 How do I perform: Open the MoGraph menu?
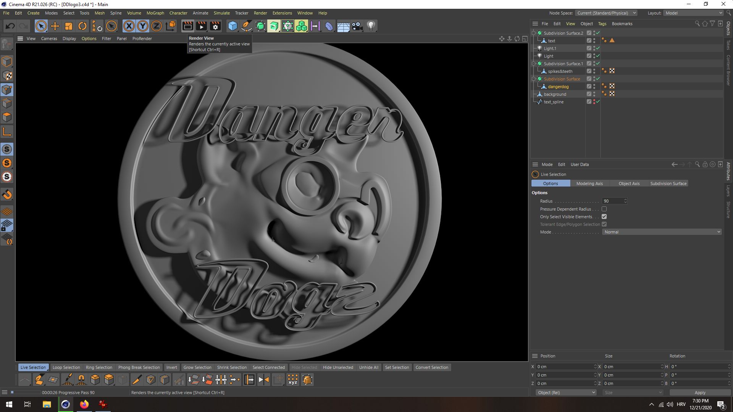point(155,13)
